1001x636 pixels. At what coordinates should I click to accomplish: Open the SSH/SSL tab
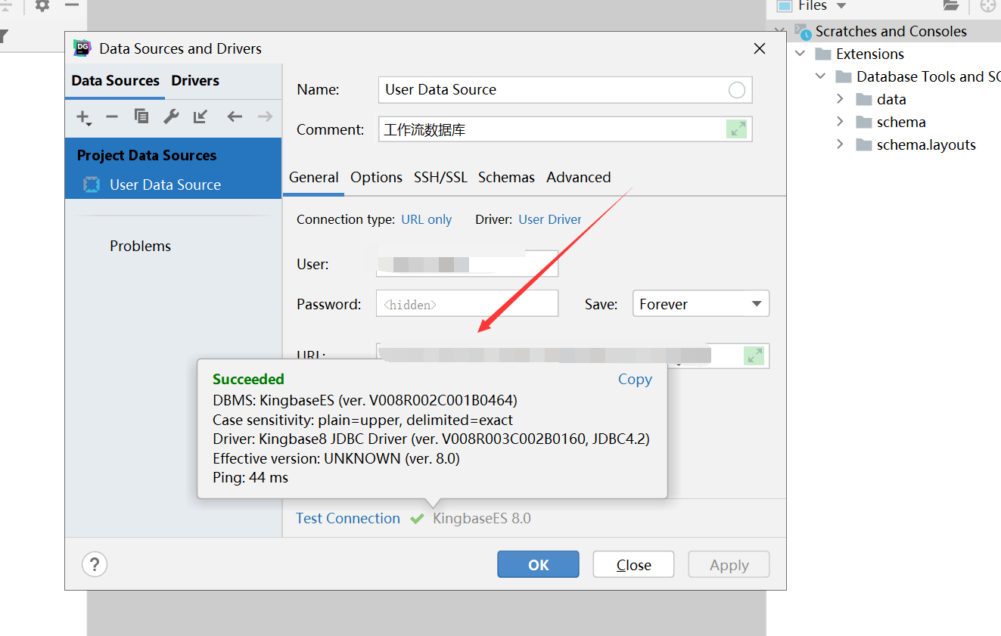point(440,178)
